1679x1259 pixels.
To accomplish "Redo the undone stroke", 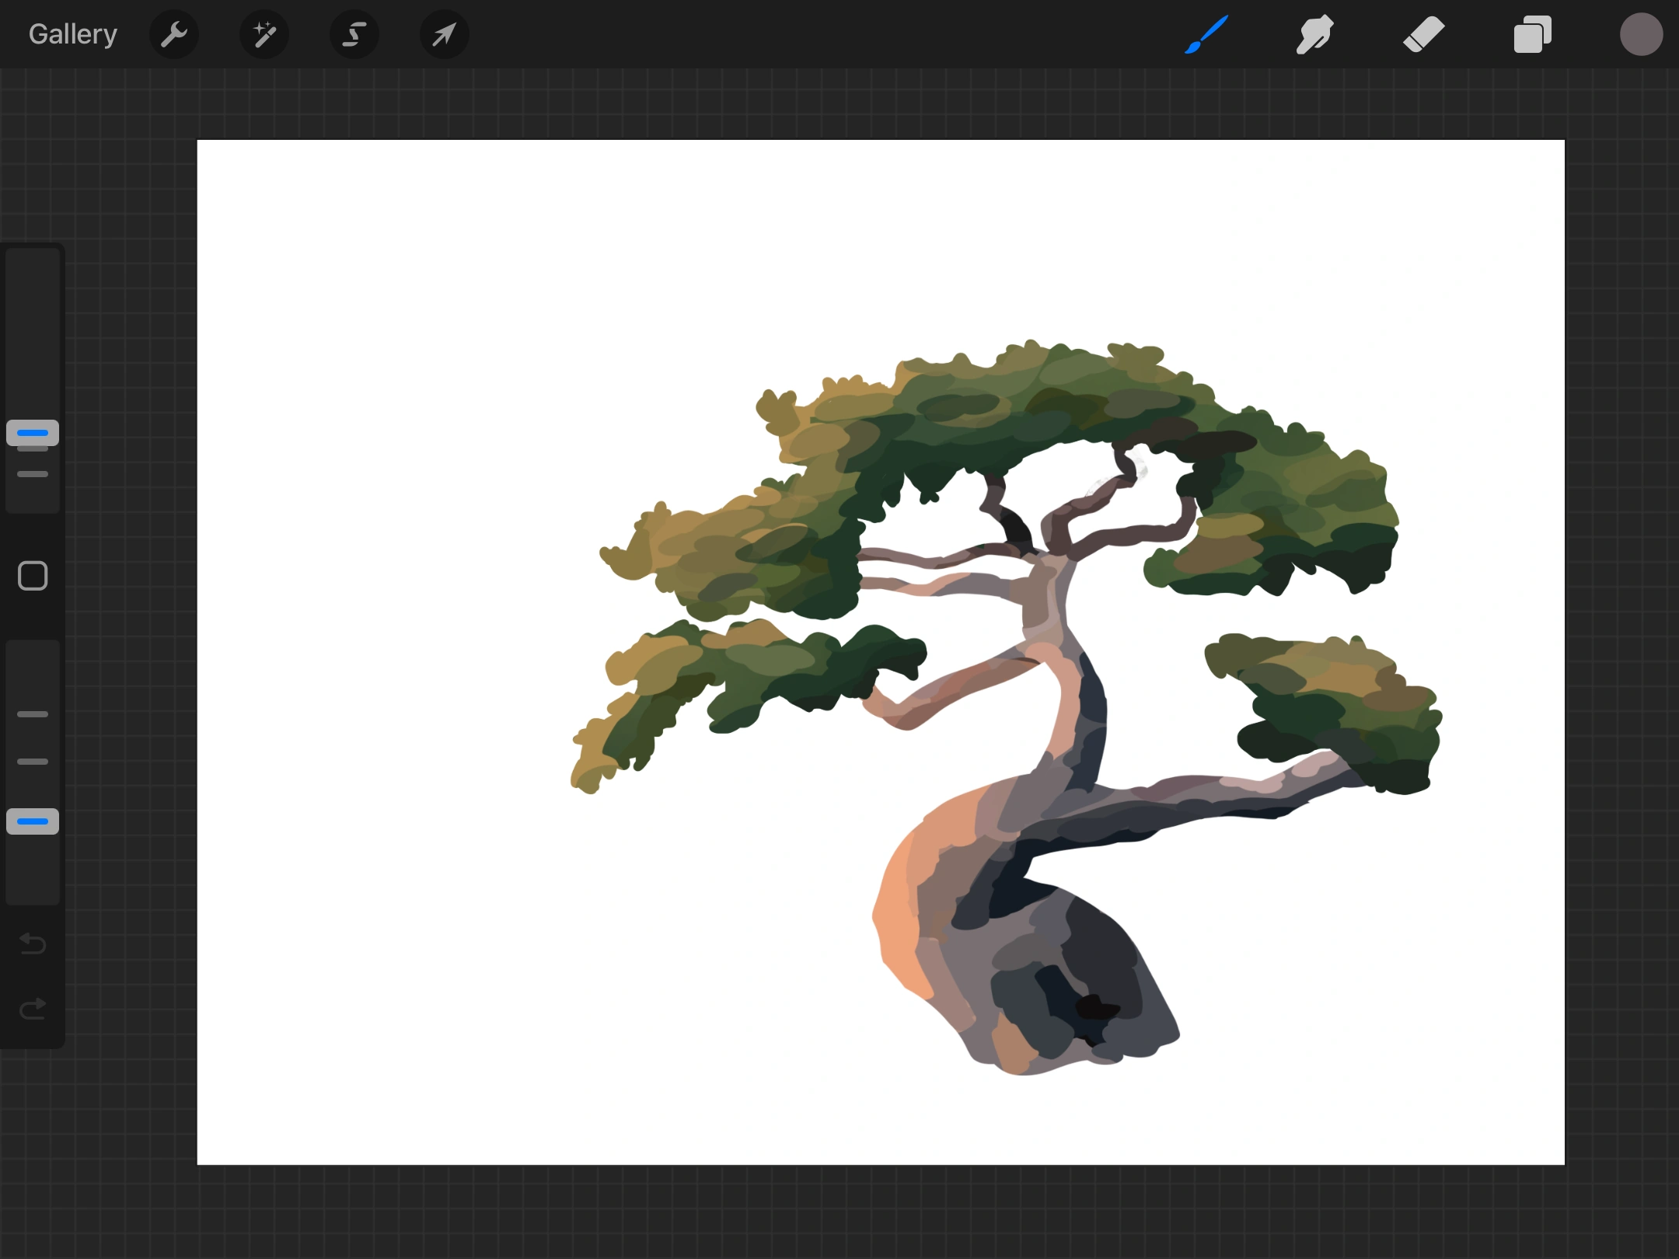I will [32, 1009].
